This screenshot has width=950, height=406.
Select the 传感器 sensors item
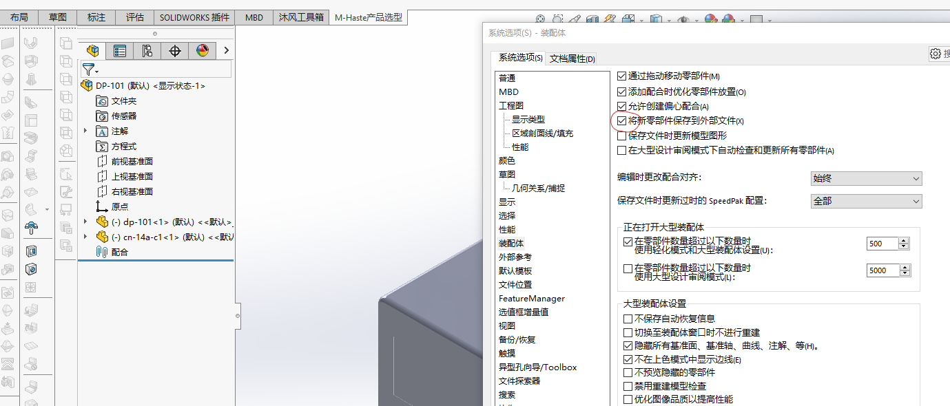pyautogui.click(x=116, y=116)
